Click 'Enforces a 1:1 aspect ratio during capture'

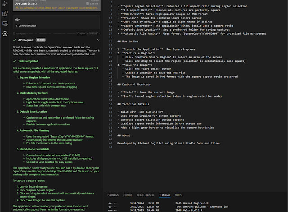51,83
